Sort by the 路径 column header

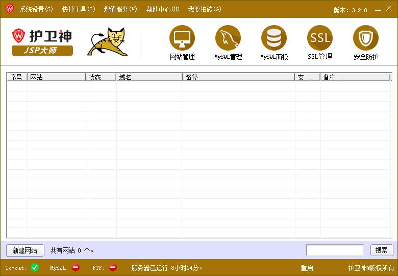pos(238,77)
